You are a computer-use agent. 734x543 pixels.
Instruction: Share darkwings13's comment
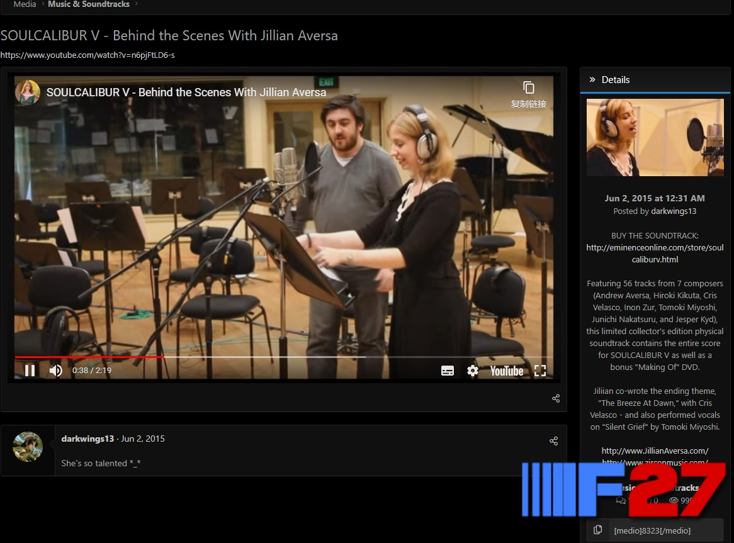point(553,441)
